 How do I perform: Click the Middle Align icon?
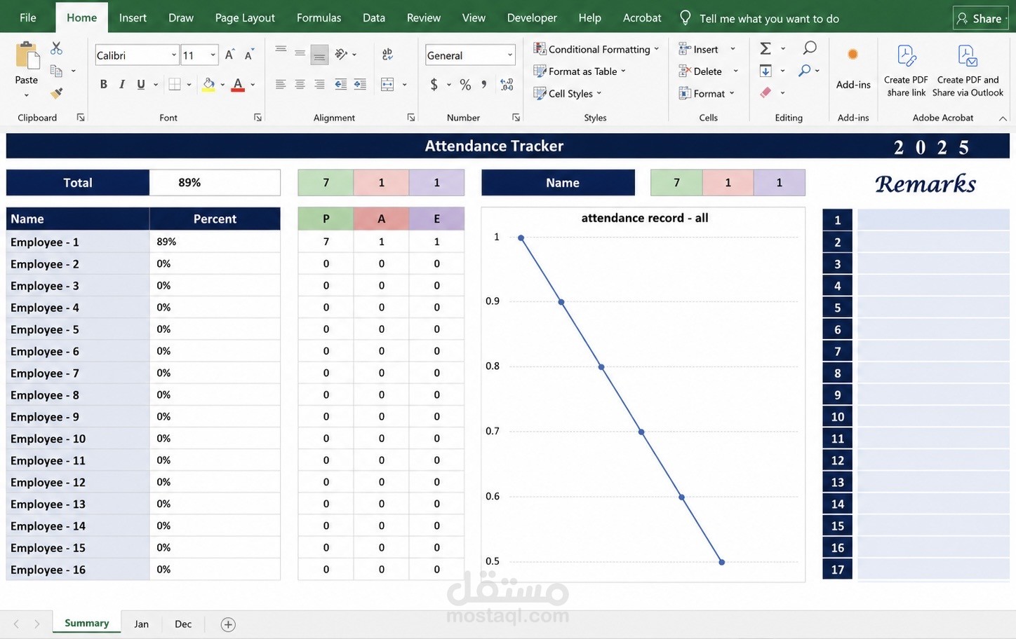point(300,53)
